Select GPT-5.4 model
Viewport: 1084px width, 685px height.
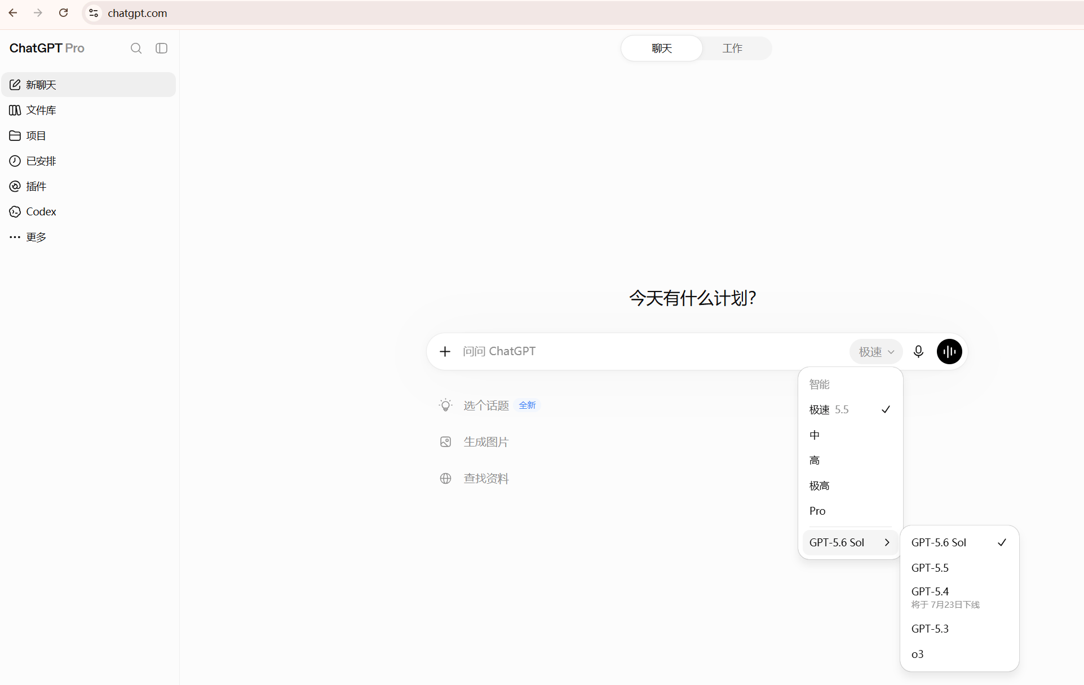959,598
